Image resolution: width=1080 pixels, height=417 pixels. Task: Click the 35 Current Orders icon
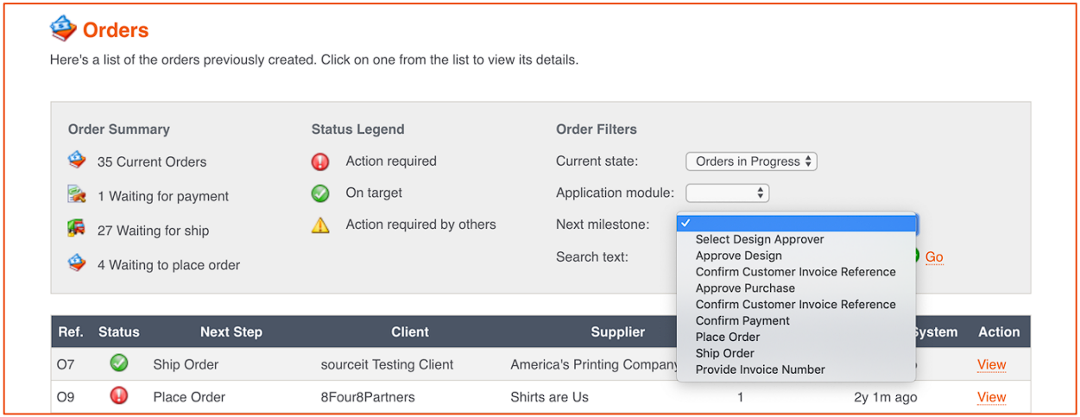pos(77,161)
